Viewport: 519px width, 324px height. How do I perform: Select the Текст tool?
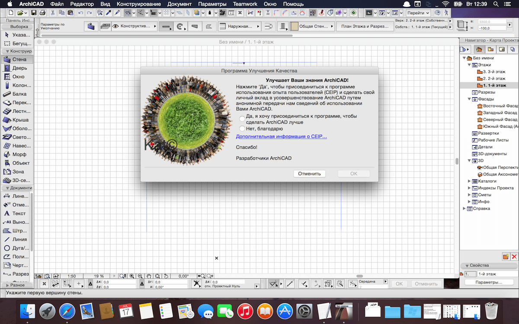point(16,213)
